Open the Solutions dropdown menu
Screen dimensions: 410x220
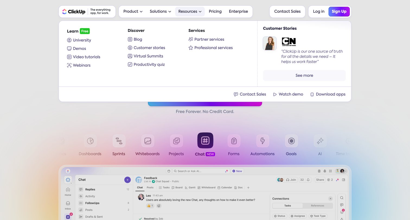[160, 11]
